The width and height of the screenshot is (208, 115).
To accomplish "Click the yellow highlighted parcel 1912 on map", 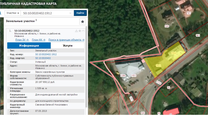I will coord(165,59).
